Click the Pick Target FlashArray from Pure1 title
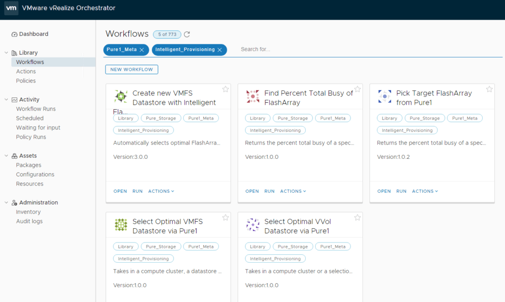Viewport: 505px width, 302px height. [x=434, y=98]
